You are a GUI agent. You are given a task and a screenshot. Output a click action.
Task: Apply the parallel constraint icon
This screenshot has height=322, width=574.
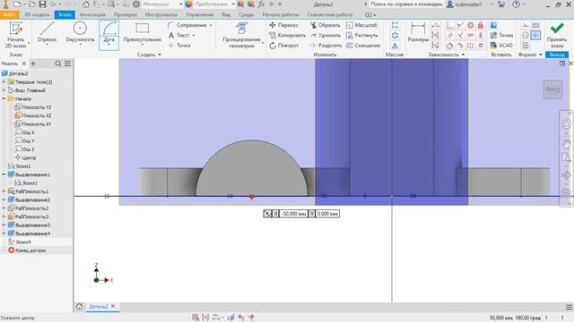click(450, 36)
